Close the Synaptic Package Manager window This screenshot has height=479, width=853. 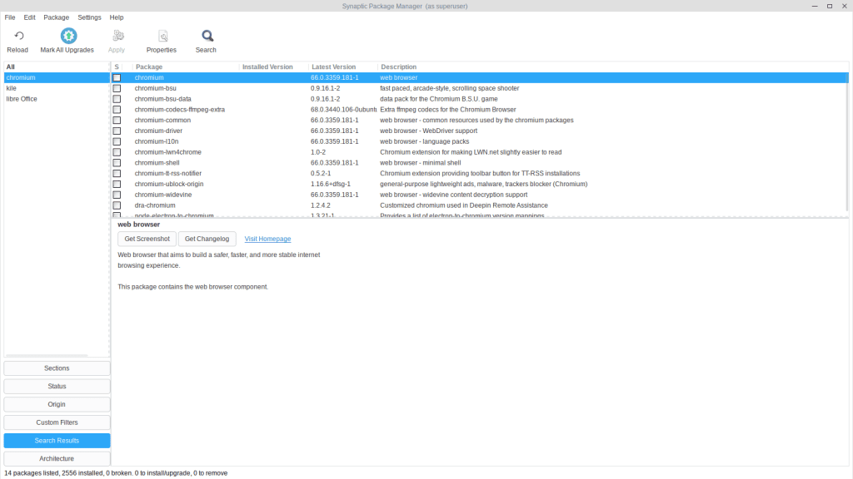[845, 6]
